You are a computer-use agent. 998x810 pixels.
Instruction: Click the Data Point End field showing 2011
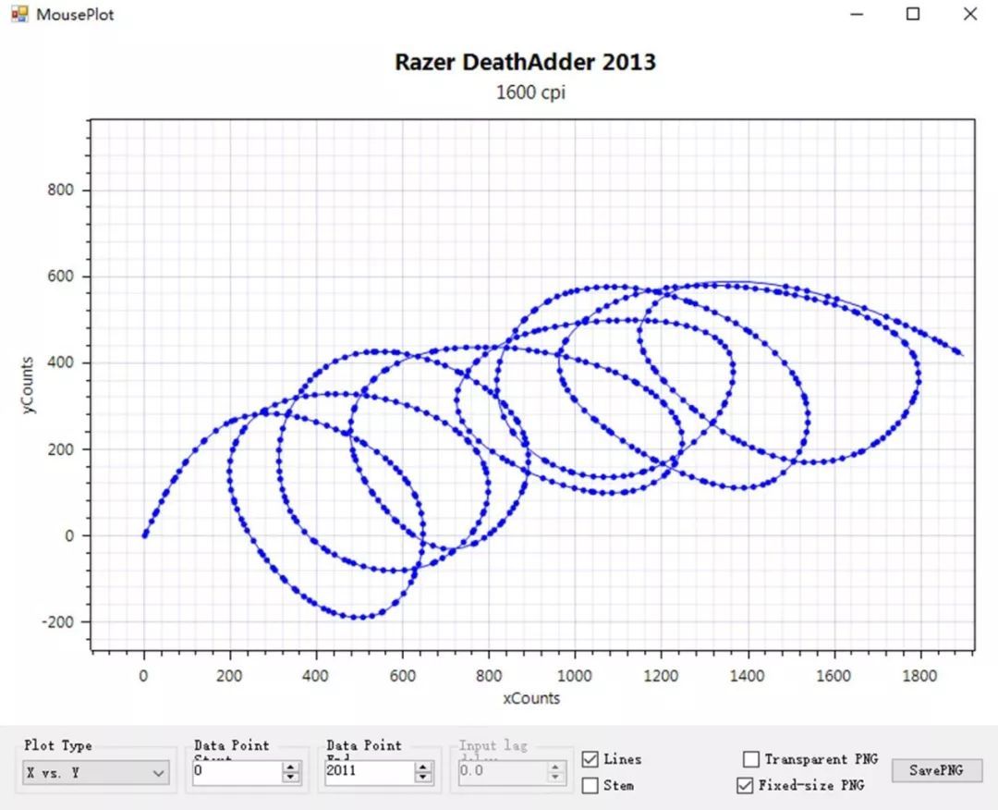coord(370,772)
